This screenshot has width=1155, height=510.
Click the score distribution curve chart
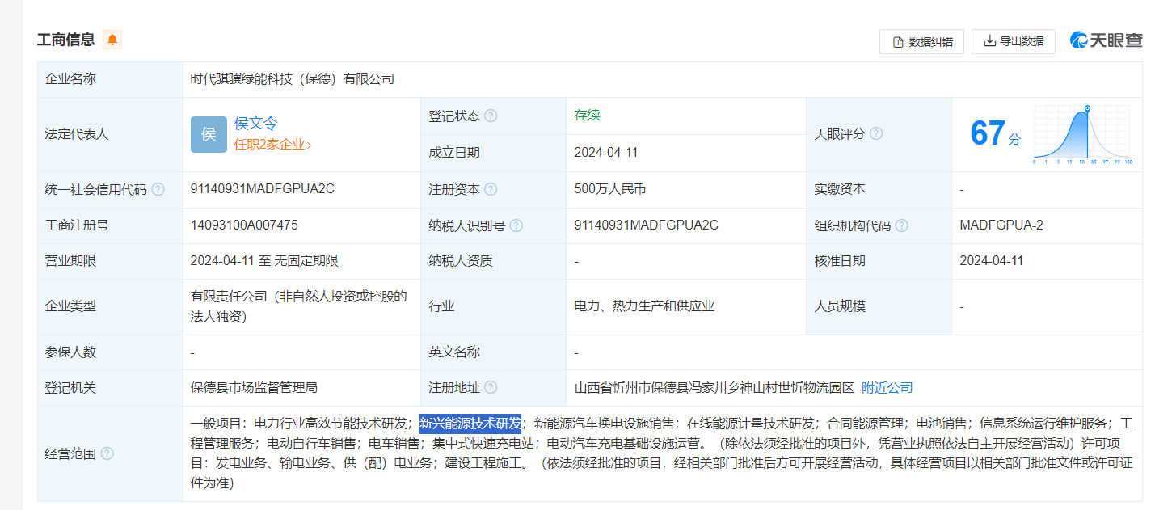[x=1082, y=135]
